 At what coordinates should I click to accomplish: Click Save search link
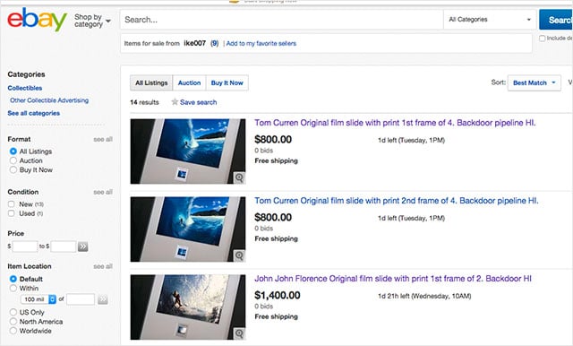point(199,102)
